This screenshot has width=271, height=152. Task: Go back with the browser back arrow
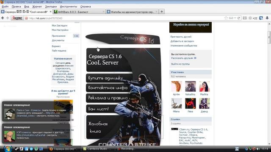point(3,18)
